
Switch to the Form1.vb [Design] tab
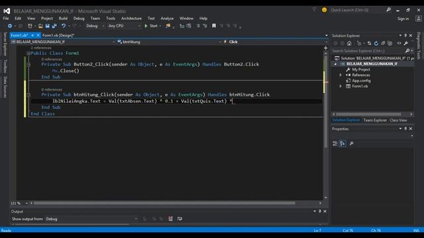click(58, 35)
